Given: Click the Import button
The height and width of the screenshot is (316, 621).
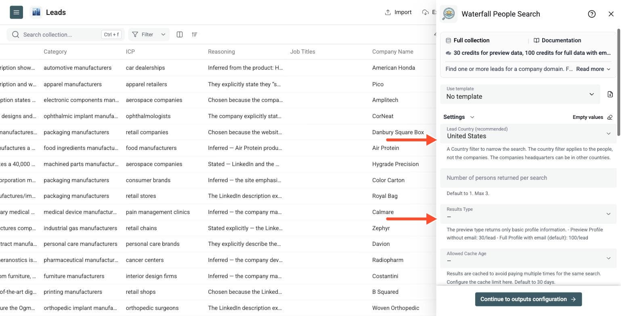Looking at the screenshot, I should point(398,12).
